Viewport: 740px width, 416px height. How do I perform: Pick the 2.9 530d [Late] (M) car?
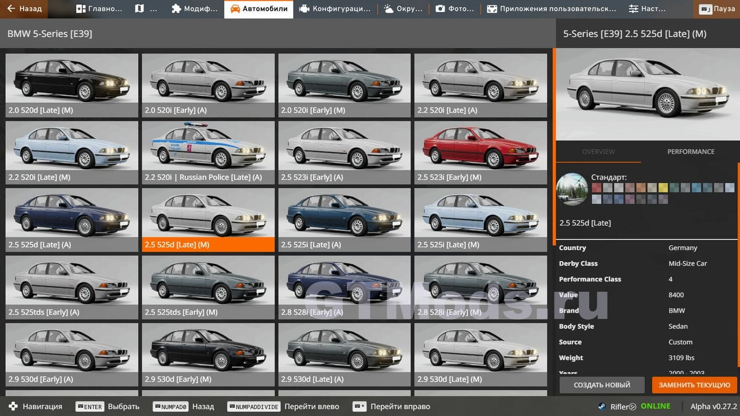pyautogui.click(x=480, y=355)
